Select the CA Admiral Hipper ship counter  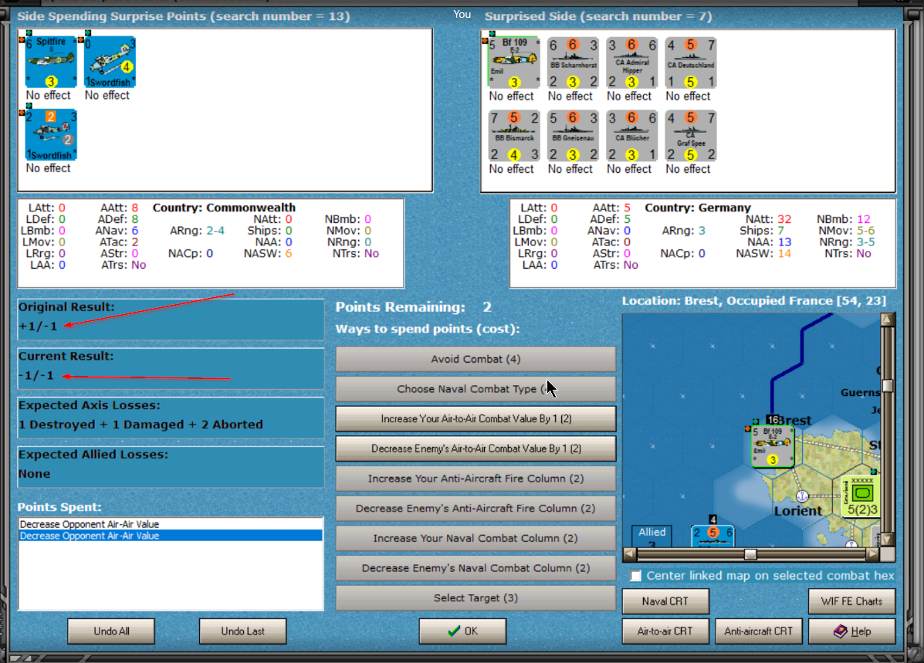point(631,63)
